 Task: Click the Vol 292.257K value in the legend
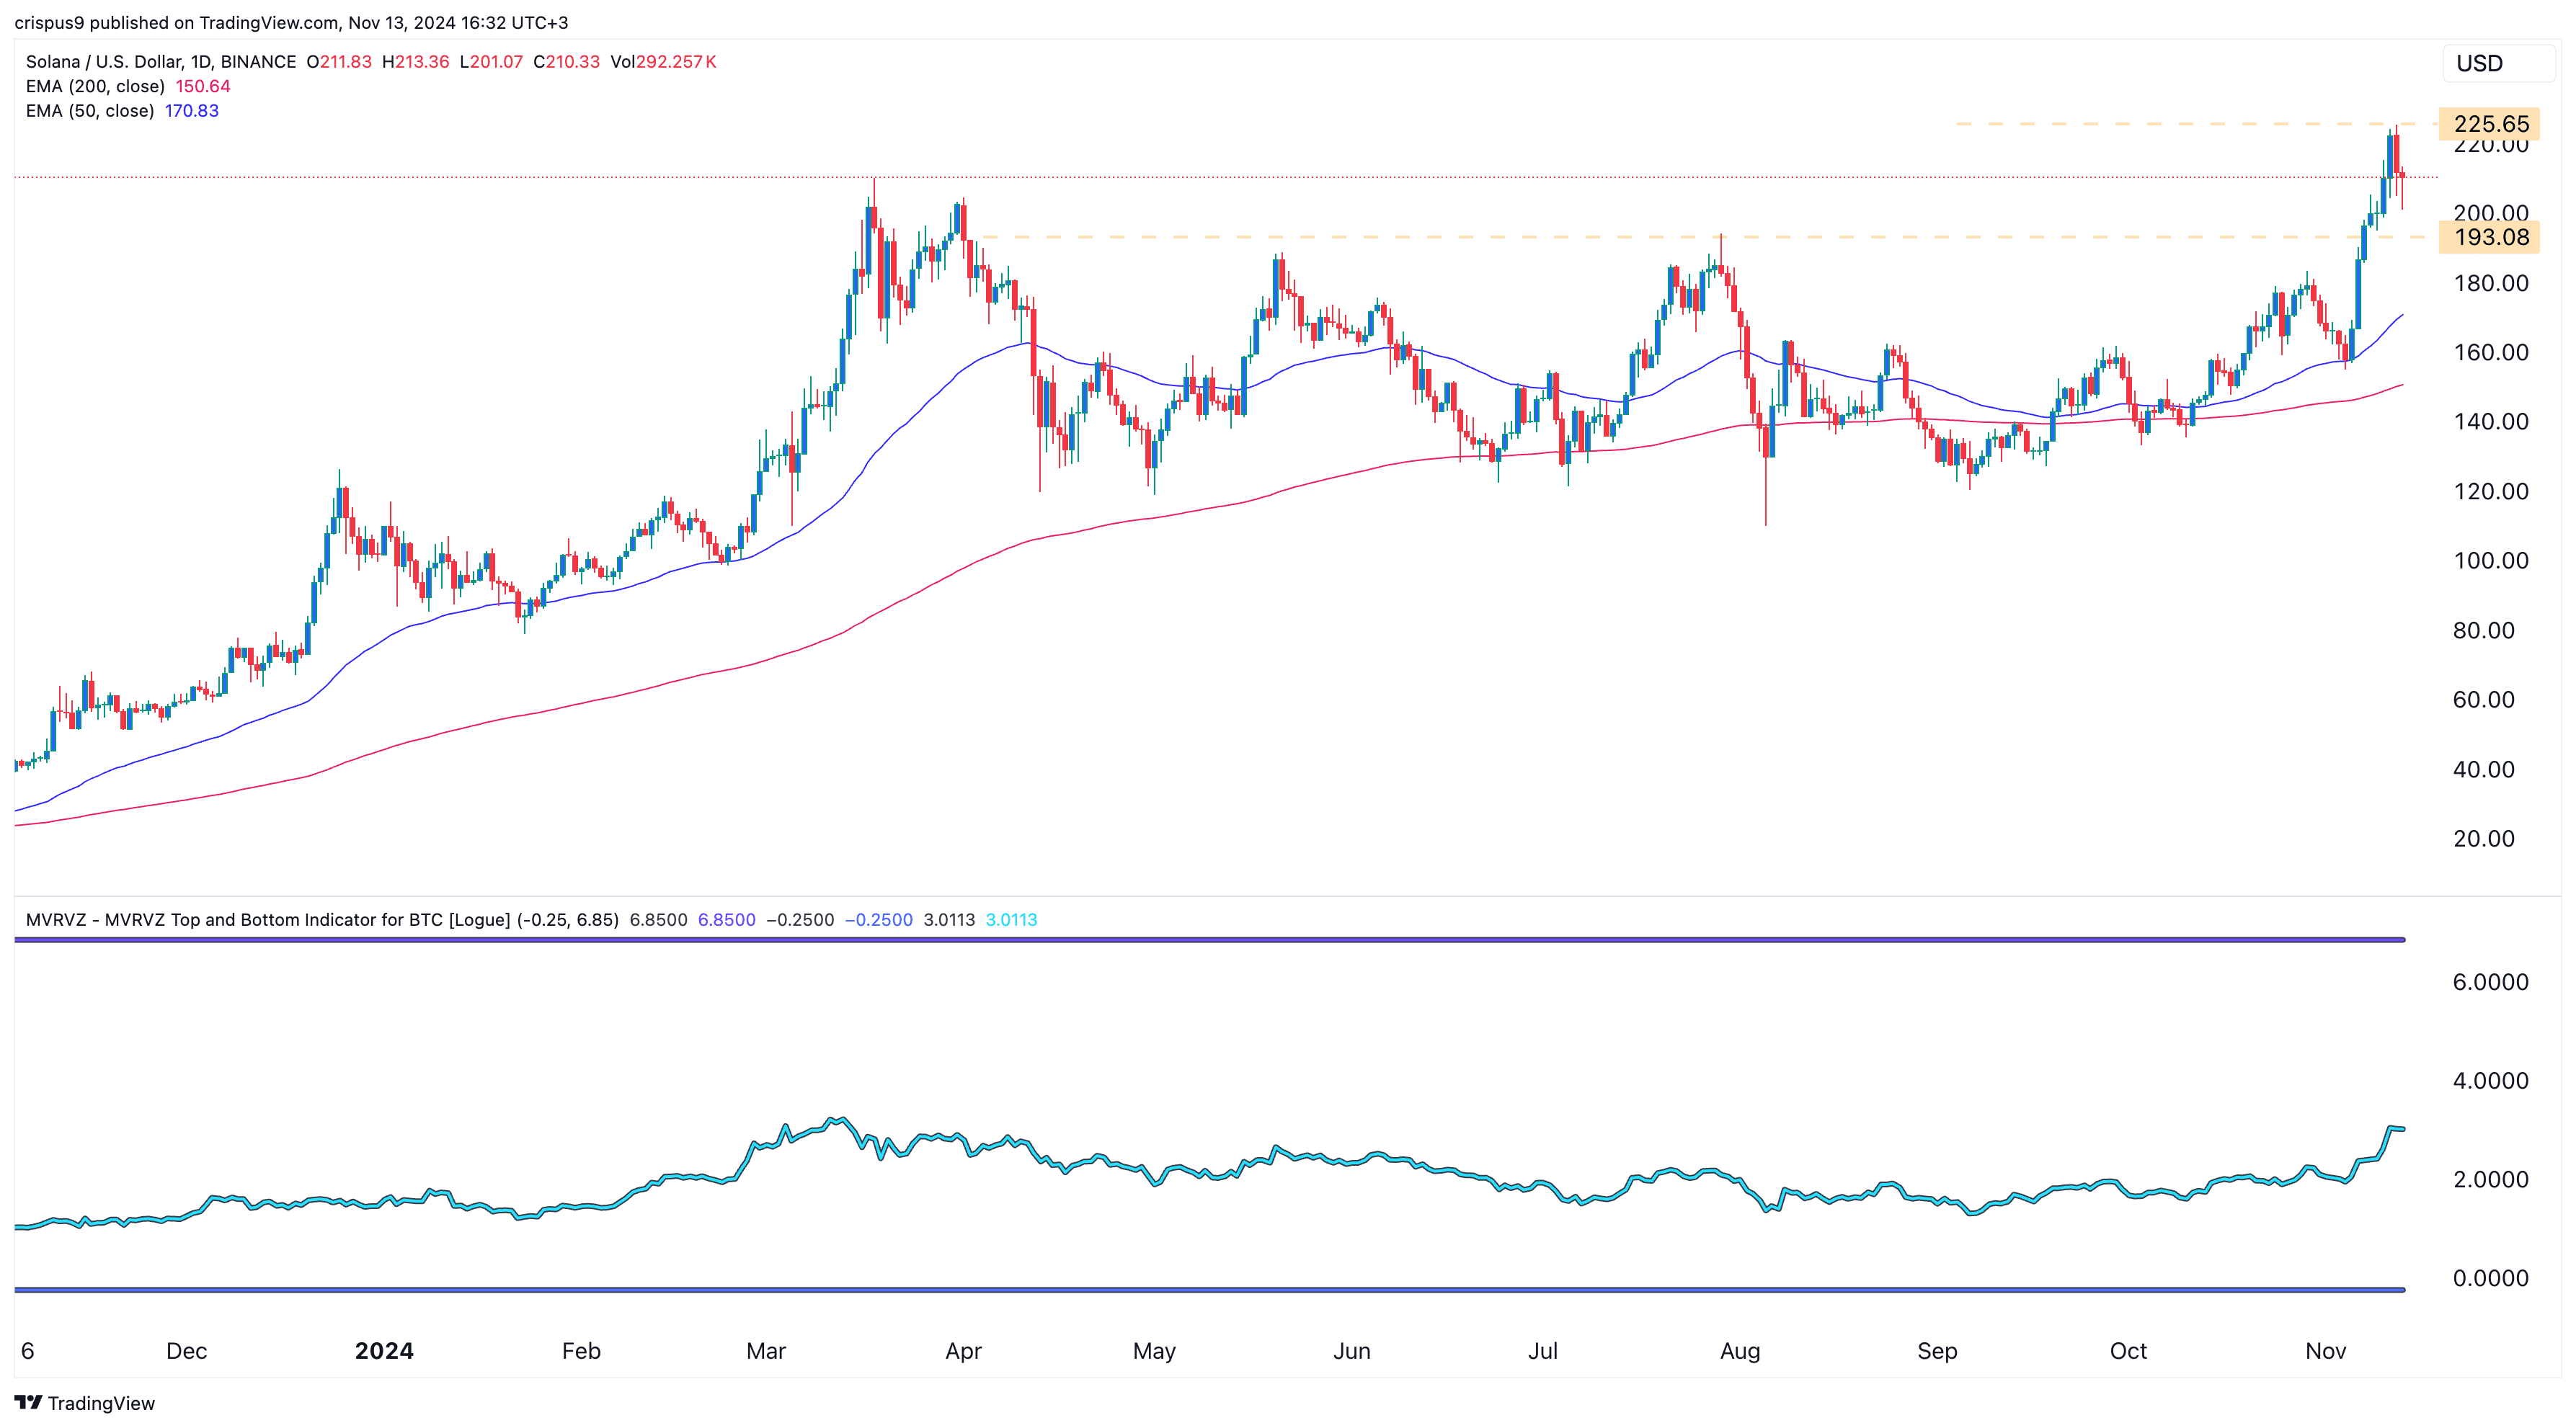(663, 61)
